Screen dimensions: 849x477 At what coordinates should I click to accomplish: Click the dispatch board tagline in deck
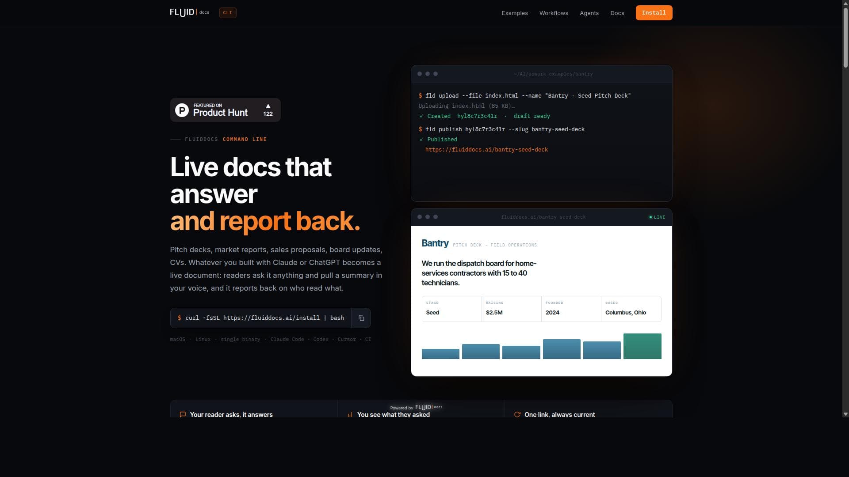[479, 273]
